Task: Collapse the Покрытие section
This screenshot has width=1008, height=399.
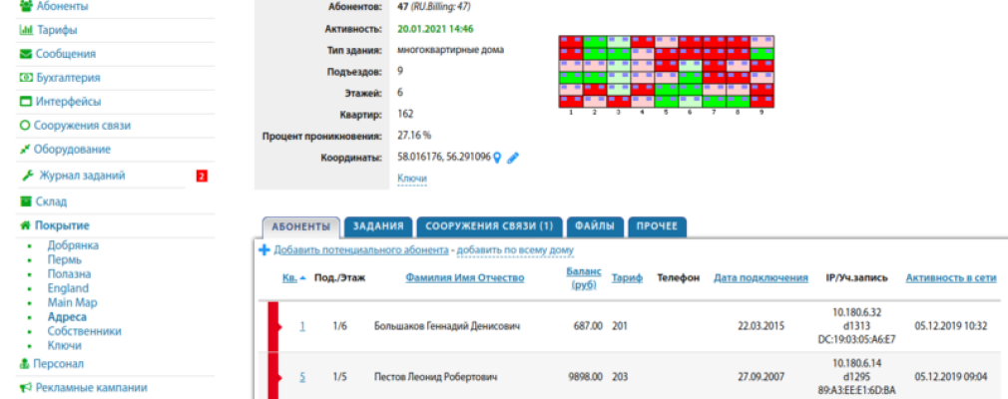Action: tap(62, 225)
